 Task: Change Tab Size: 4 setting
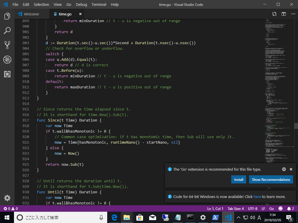click(x=236, y=208)
